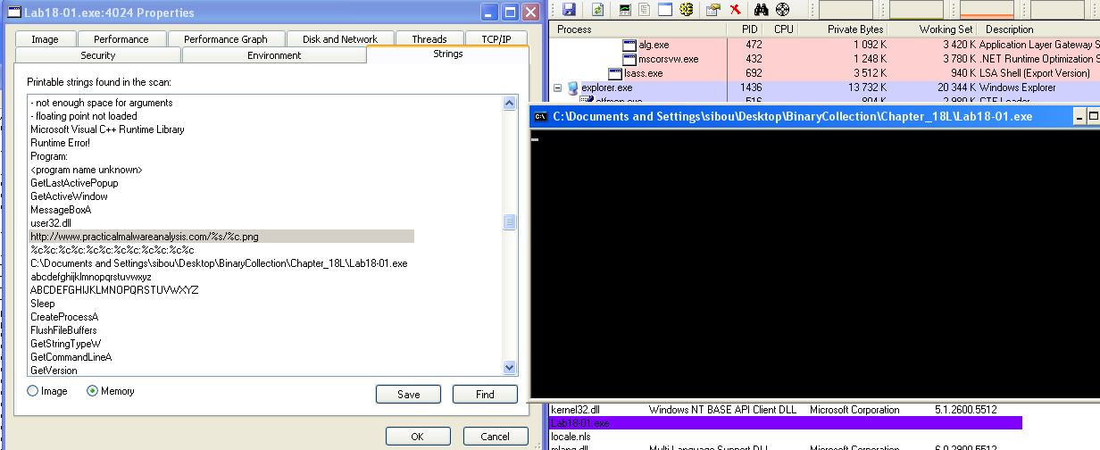
Task: Click the Save icon in Process Explorer toolbar
Action: click(569, 10)
